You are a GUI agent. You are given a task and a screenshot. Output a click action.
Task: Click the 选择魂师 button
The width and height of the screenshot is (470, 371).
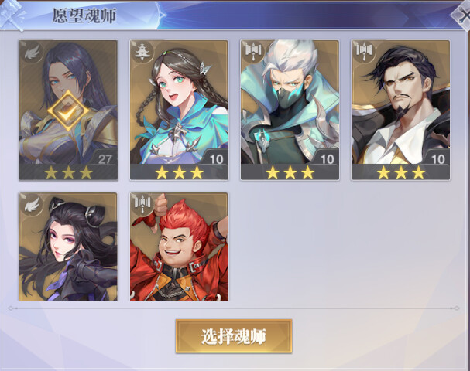[x=234, y=336]
